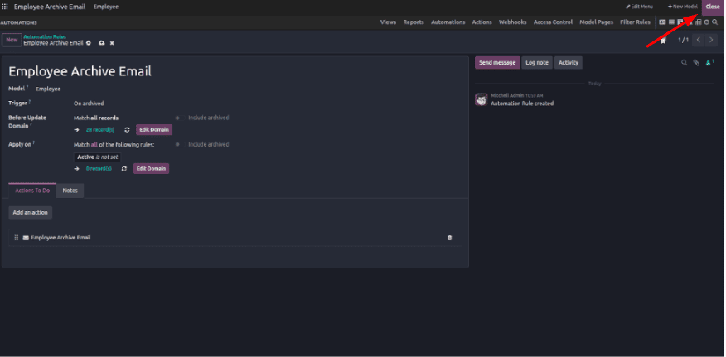The image size is (726, 357).
Task: Switch to list view editor icon
Action: (x=671, y=22)
